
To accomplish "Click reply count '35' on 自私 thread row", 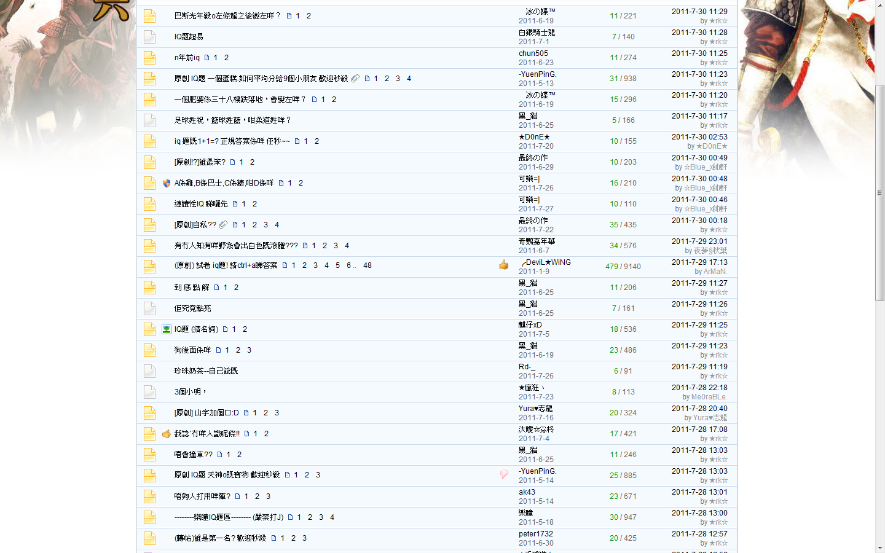I will (614, 225).
